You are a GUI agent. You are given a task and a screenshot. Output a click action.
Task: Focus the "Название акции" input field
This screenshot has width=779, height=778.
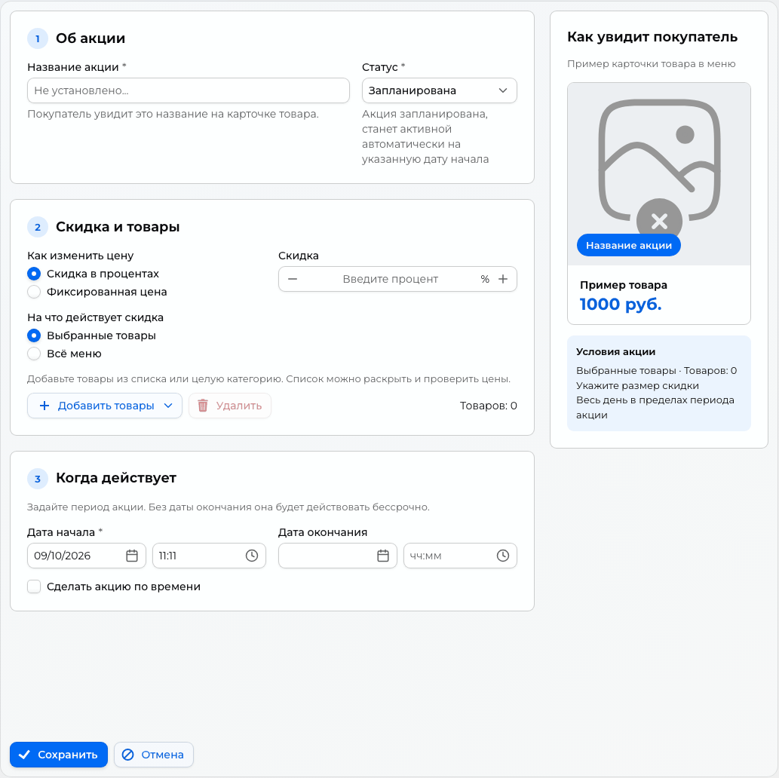click(189, 90)
